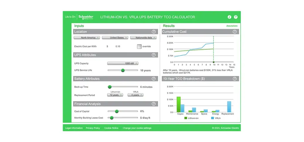Click the Location section header
This screenshot has height=142, width=304.
pyautogui.click(x=116, y=32)
